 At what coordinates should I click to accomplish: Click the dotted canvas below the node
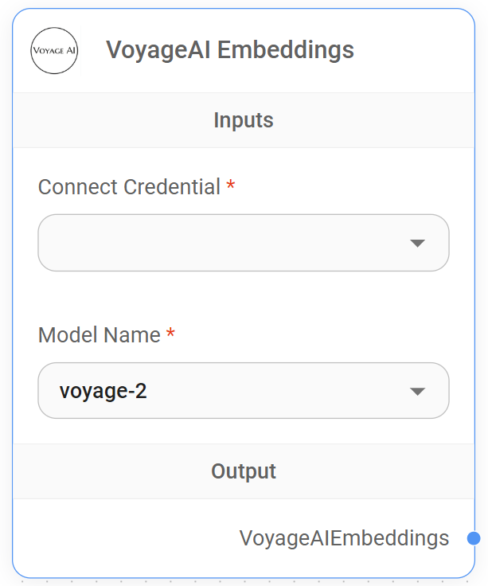point(243,582)
